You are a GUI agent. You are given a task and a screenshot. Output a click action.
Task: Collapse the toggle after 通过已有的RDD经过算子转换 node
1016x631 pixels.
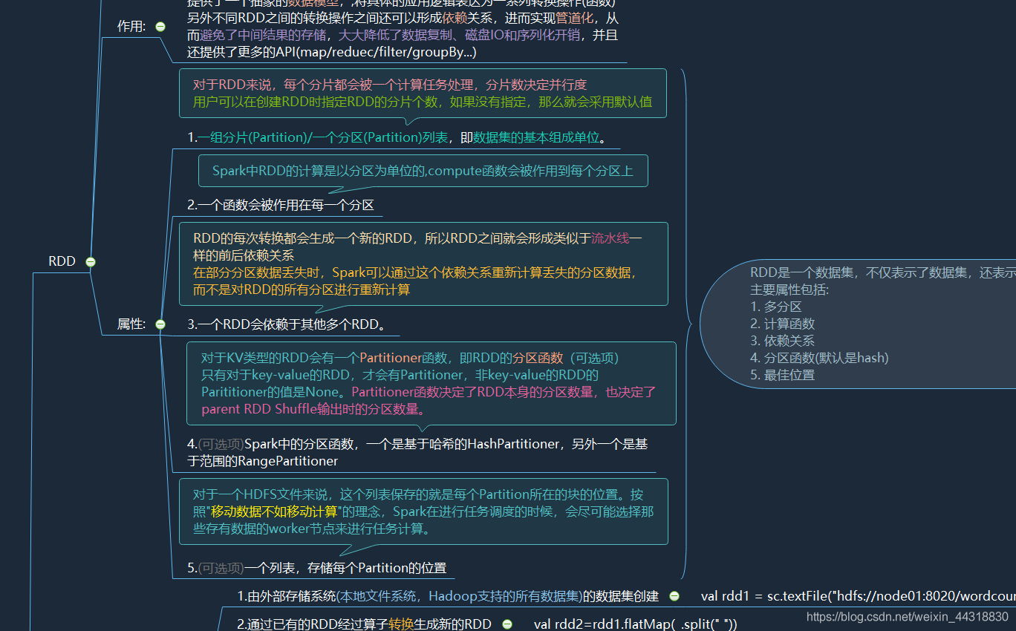pyautogui.click(x=507, y=624)
